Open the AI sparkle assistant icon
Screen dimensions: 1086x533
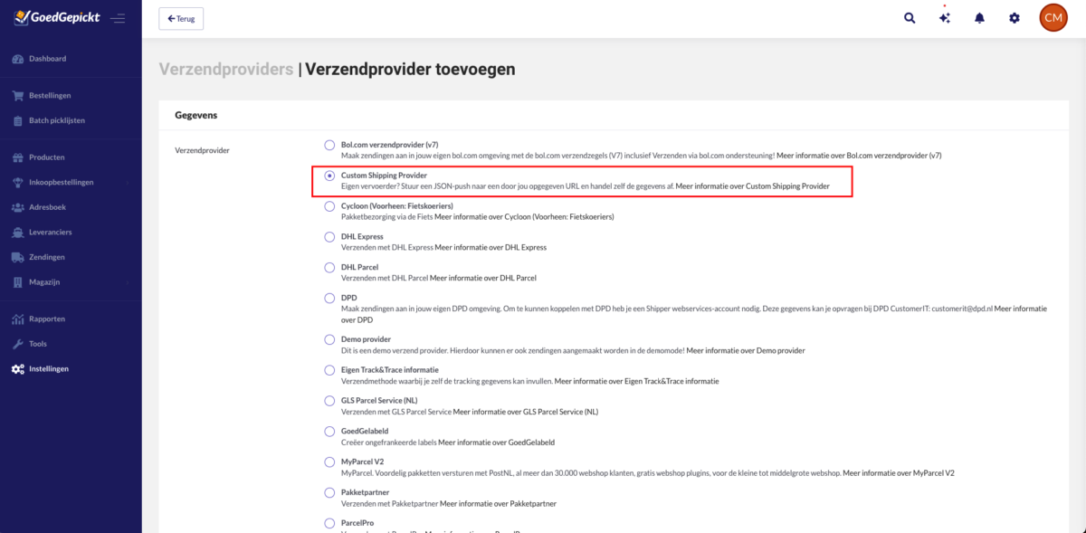click(944, 18)
